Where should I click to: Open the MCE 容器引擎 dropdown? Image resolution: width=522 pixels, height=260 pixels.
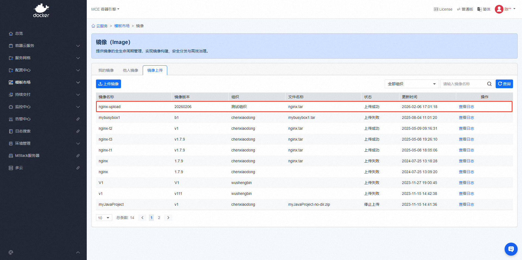click(x=105, y=9)
